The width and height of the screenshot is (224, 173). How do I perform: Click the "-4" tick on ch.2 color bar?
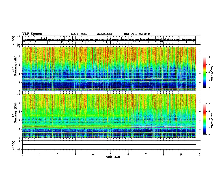[x=209, y=111]
